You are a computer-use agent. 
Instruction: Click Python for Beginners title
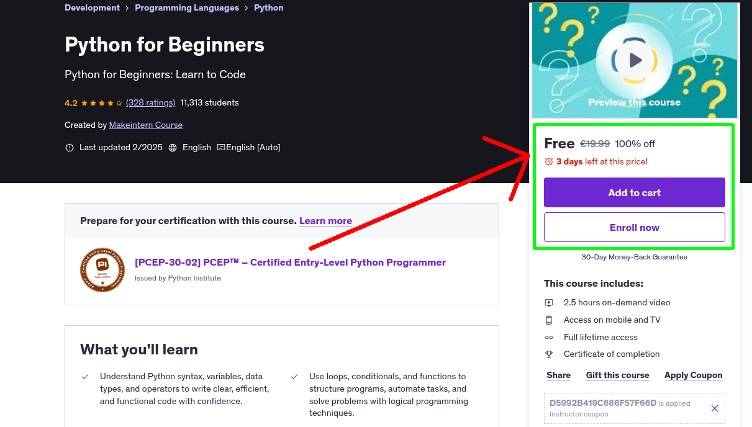[x=165, y=45]
